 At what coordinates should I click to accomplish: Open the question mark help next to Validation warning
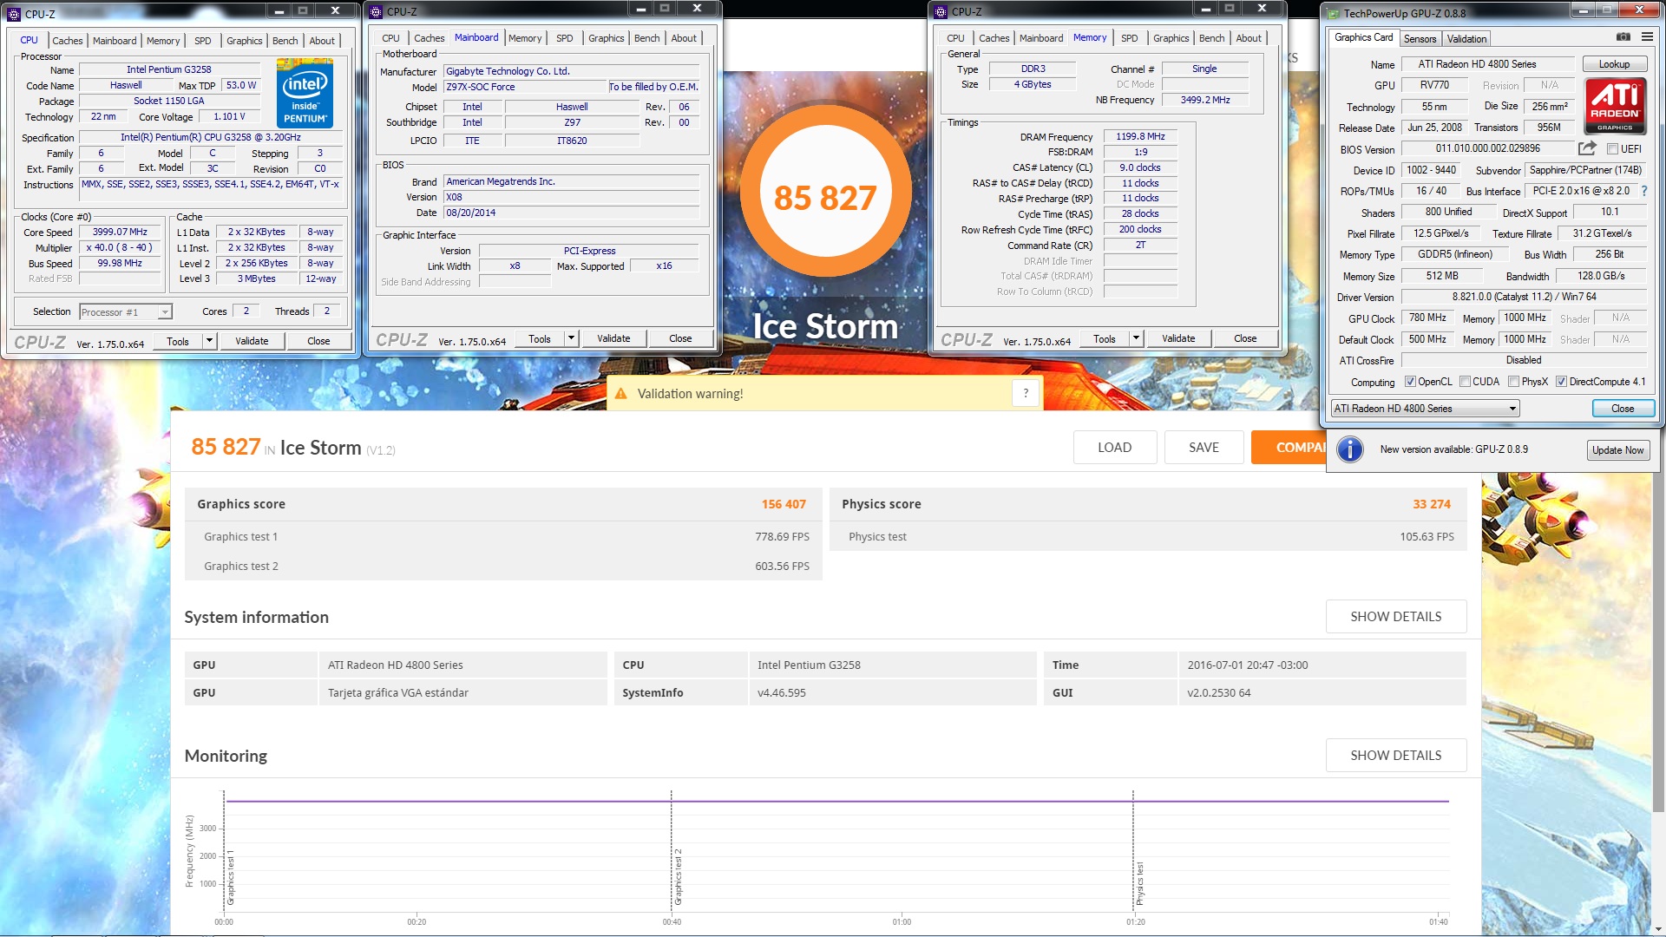[1026, 393]
